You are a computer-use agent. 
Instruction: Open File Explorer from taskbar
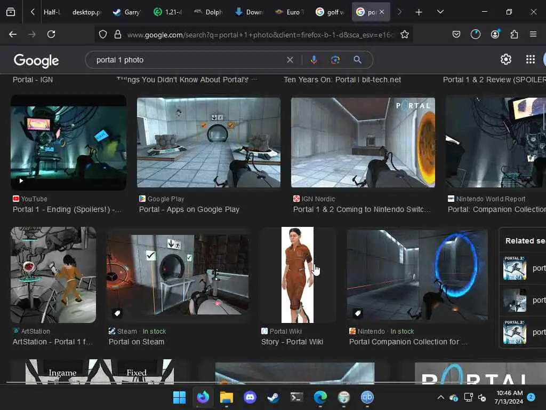(x=226, y=397)
